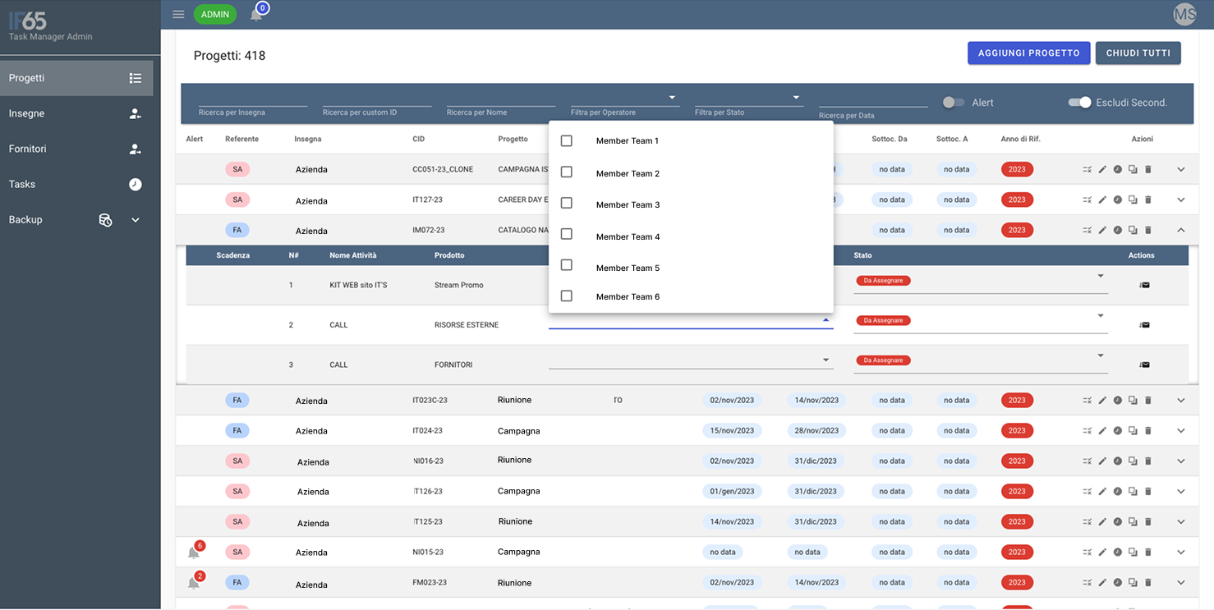
Task: Check the Member Team 6 checkbox
Action: point(567,296)
